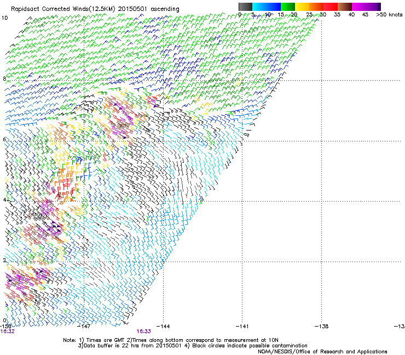This screenshot has width=405, height=355.
Task: Click the longitude label '-141' on bottom axis
Action: [242, 327]
